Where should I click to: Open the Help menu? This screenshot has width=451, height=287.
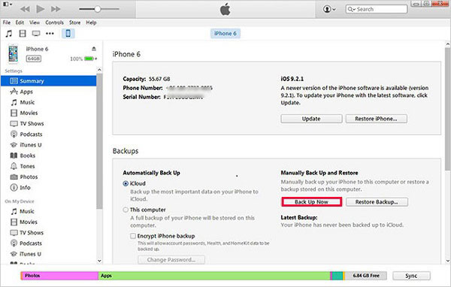pyautogui.click(x=91, y=23)
